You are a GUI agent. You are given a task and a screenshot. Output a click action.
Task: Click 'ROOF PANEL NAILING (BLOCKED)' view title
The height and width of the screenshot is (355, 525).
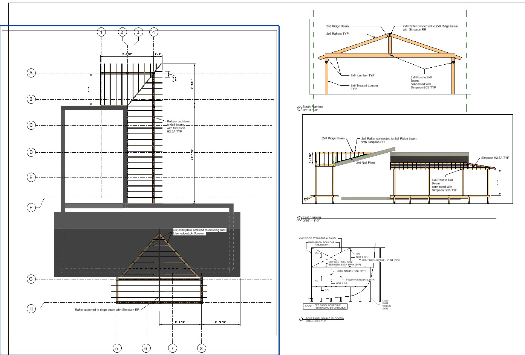tap(324, 318)
